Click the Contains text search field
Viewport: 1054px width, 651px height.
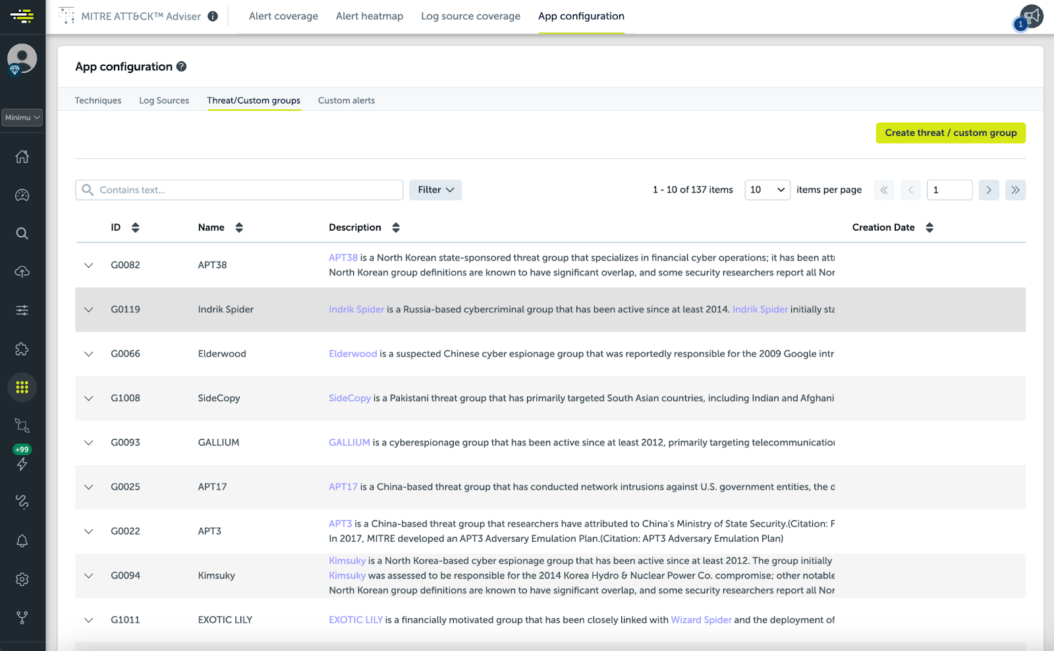[x=239, y=190]
